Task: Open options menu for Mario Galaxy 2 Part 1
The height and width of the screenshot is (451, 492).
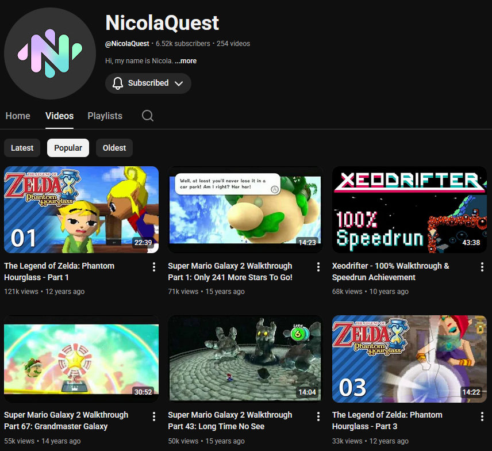Action: (x=318, y=267)
